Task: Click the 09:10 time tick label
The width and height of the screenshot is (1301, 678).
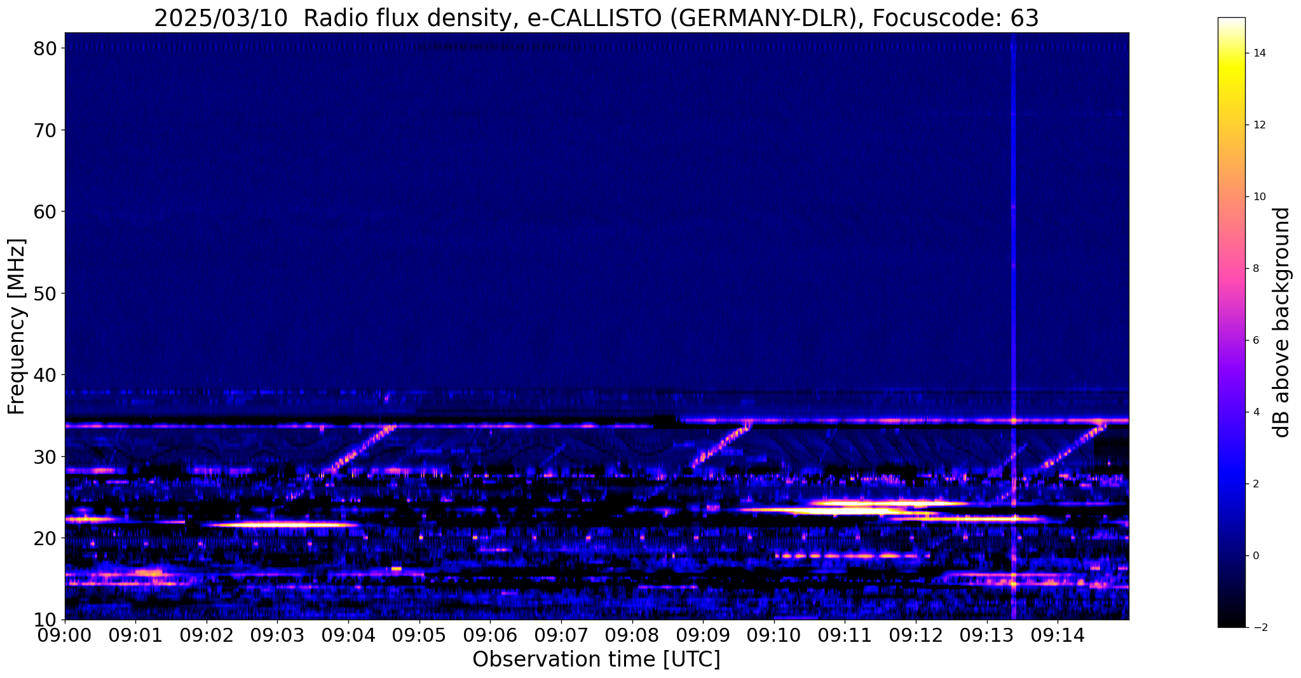Action: (x=774, y=635)
